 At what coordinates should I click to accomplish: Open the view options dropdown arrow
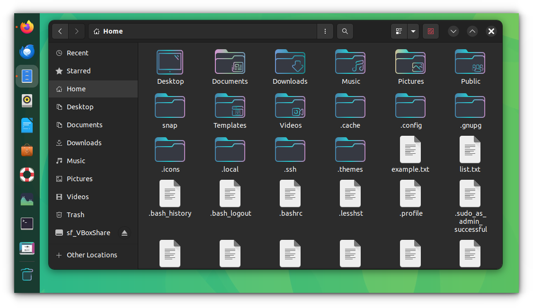[x=413, y=31]
